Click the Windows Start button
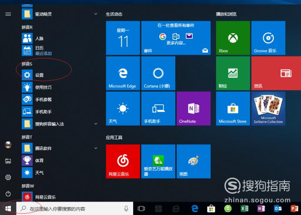301x215 pixels. pos(8,208)
